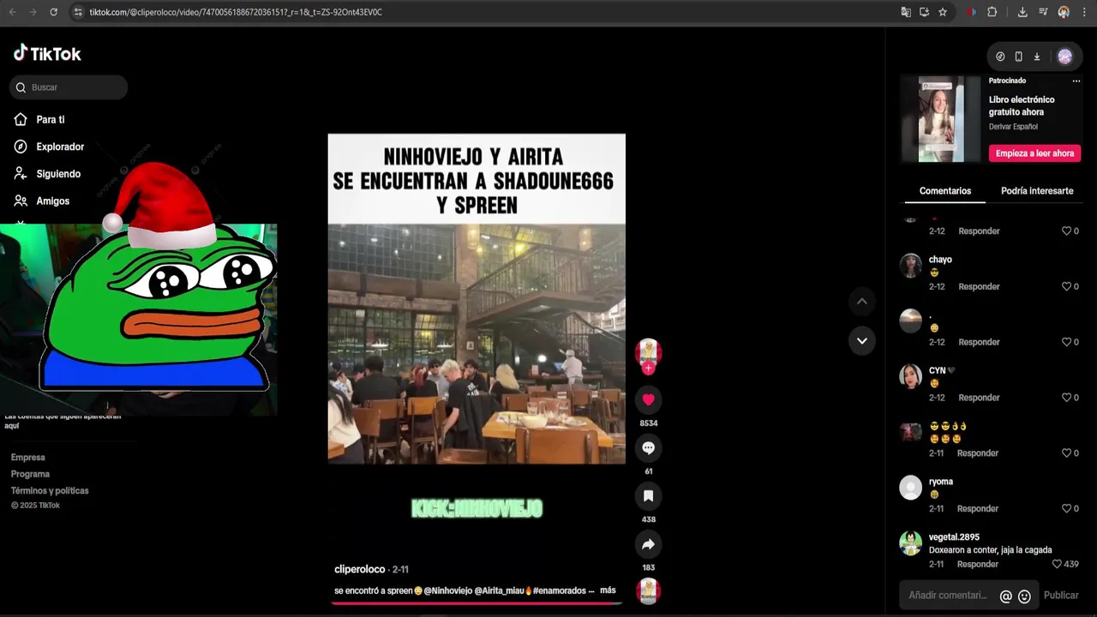Reload the browser page
The height and width of the screenshot is (617, 1097).
click(53, 12)
